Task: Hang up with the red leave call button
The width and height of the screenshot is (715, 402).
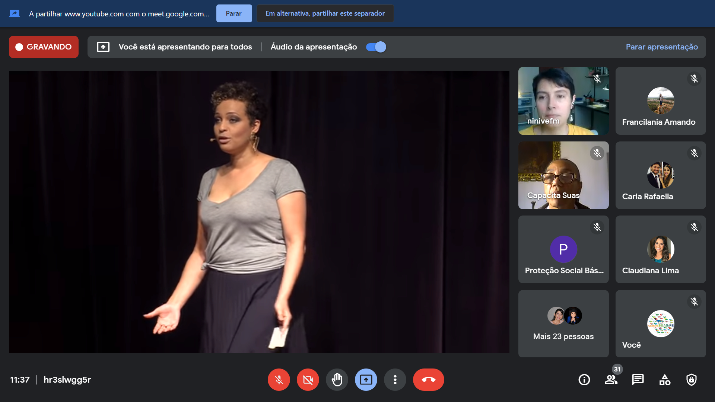Action: [x=428, y=380]
